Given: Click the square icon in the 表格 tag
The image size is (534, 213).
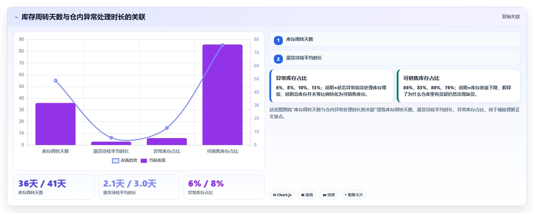Looking at the screenshot, I should (x=303, y=195).
